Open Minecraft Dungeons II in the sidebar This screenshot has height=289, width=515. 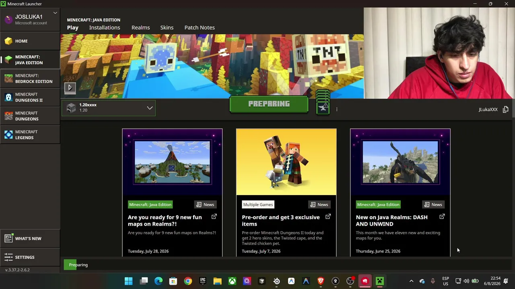click(30, 97)
